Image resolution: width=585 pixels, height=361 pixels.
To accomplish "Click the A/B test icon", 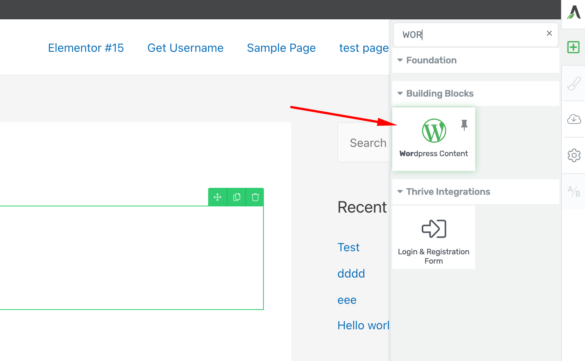I will pos(574,191).
